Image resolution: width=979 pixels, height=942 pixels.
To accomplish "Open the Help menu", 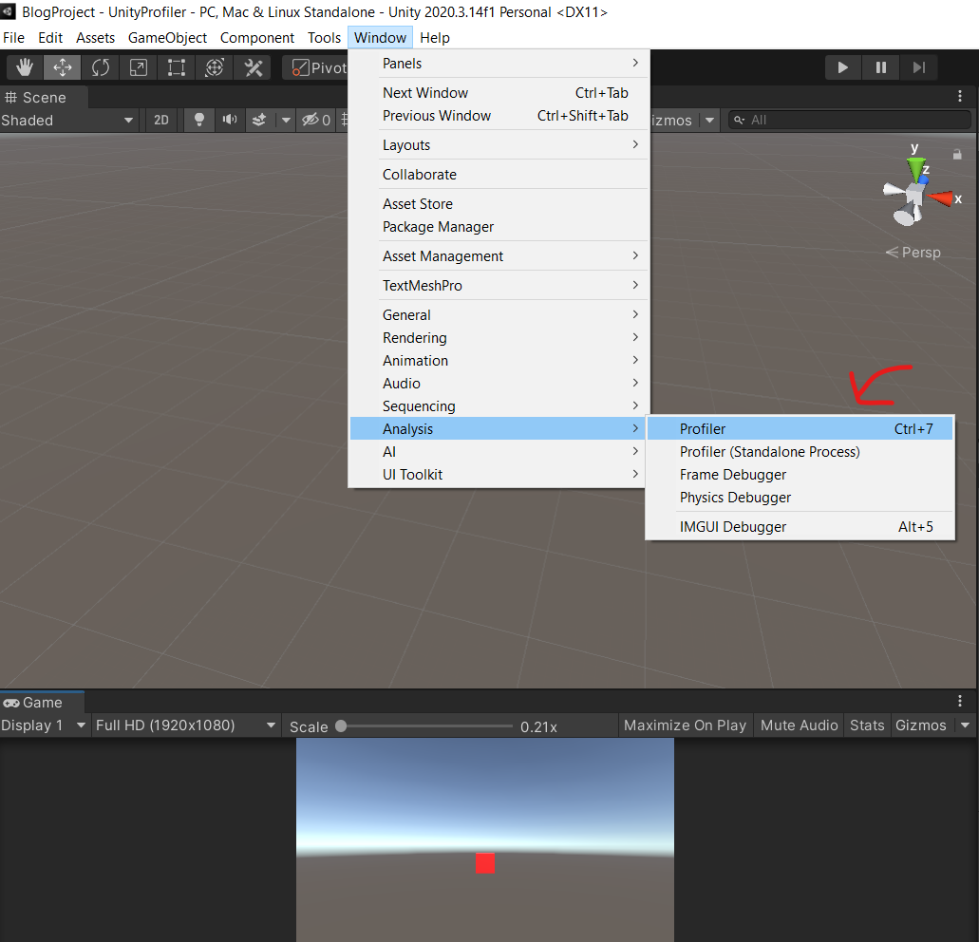I will [x=435, y=37].
